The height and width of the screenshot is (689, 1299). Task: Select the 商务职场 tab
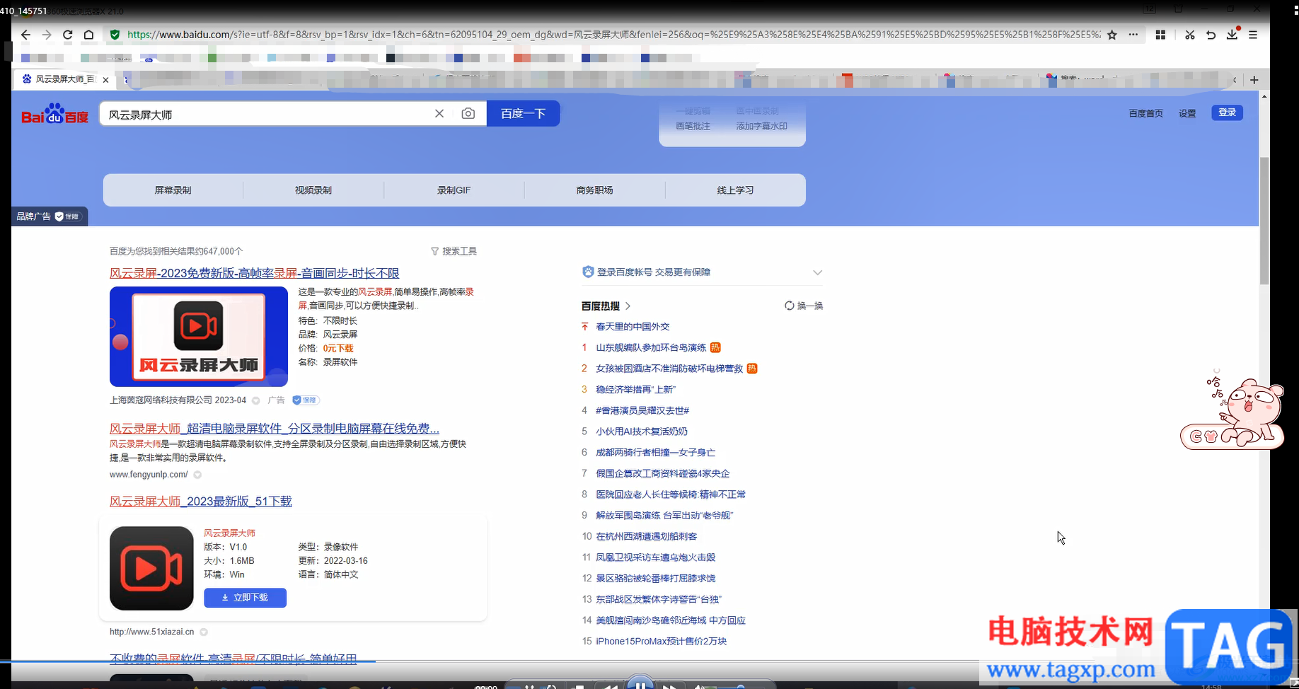pyautogui.click(x=595, y=190)
